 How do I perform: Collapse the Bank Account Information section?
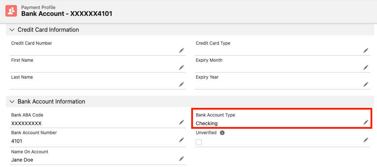12,102
